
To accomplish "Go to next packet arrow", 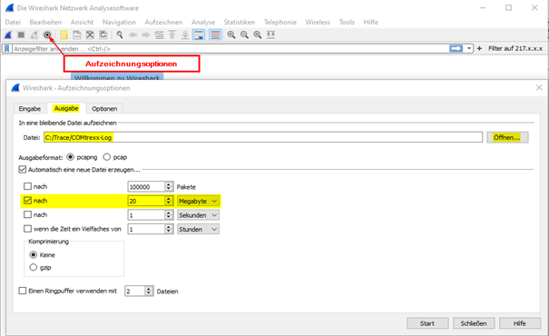I will (x=146, y=35).
